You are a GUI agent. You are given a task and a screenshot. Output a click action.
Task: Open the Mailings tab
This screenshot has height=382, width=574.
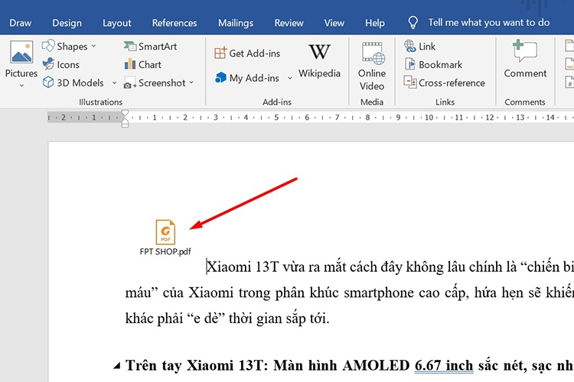pos(236,23)
